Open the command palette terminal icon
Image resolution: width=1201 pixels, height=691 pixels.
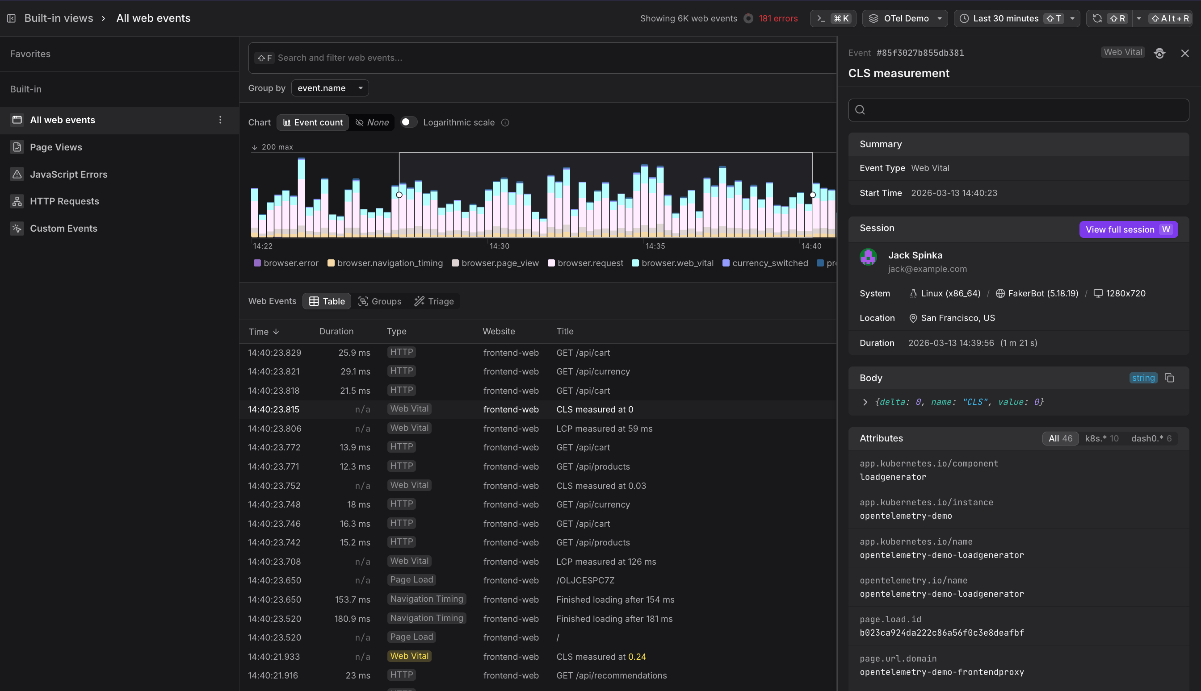[822, 18]
